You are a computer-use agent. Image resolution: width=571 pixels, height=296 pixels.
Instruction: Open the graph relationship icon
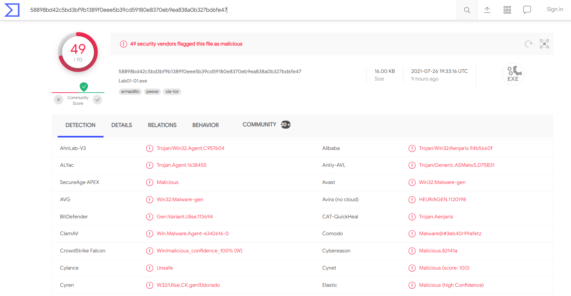[x=544, y=44]
